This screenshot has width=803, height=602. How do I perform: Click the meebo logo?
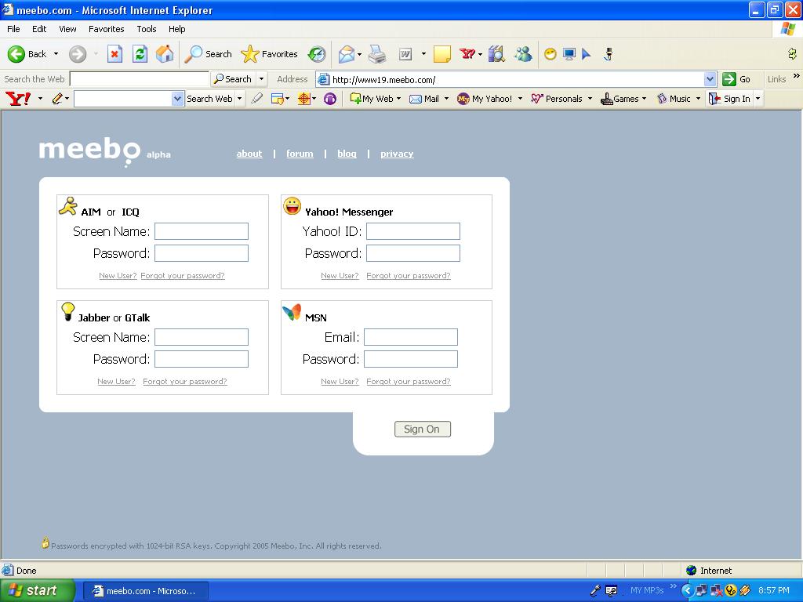89,150
